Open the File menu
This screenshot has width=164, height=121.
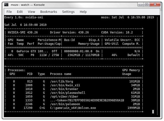[x=9, y=12]
